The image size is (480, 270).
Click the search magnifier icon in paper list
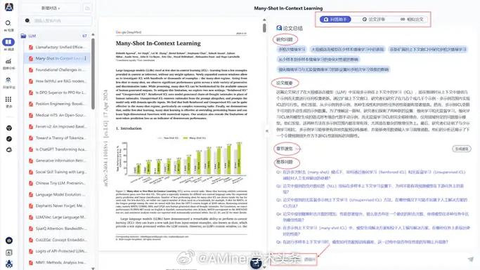click(x=27, y=20)
